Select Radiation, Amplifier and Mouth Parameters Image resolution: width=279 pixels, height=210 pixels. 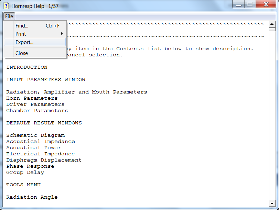tap(77, 92)
